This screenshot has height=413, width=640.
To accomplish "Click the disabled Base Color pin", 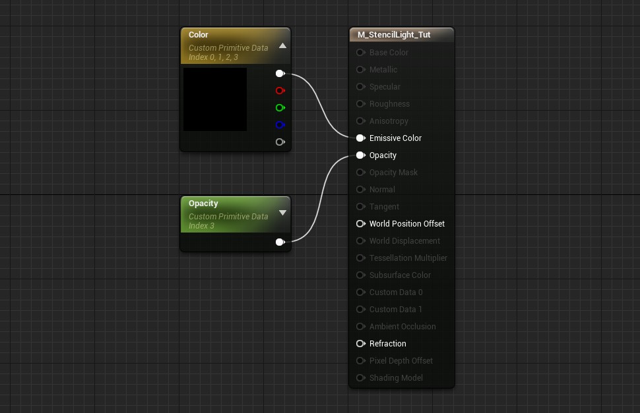I will tap(360, 53).
